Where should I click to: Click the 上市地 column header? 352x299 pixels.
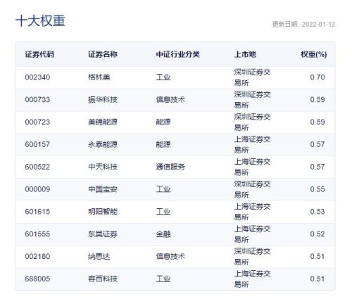(245, 54)
